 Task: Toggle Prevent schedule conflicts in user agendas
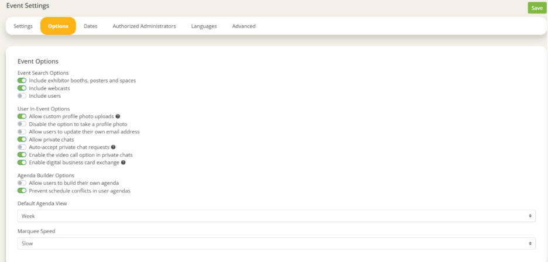22,191
